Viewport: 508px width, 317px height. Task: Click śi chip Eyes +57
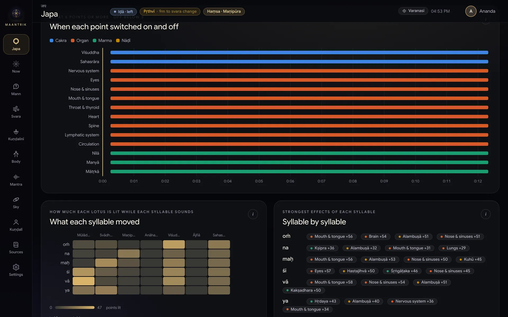pos(321,271)
